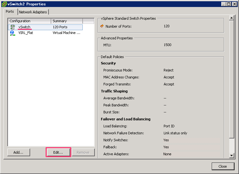239x174 pixels.
Task: Click the Average Bandwidth label
Action: [x=119, y=98]
